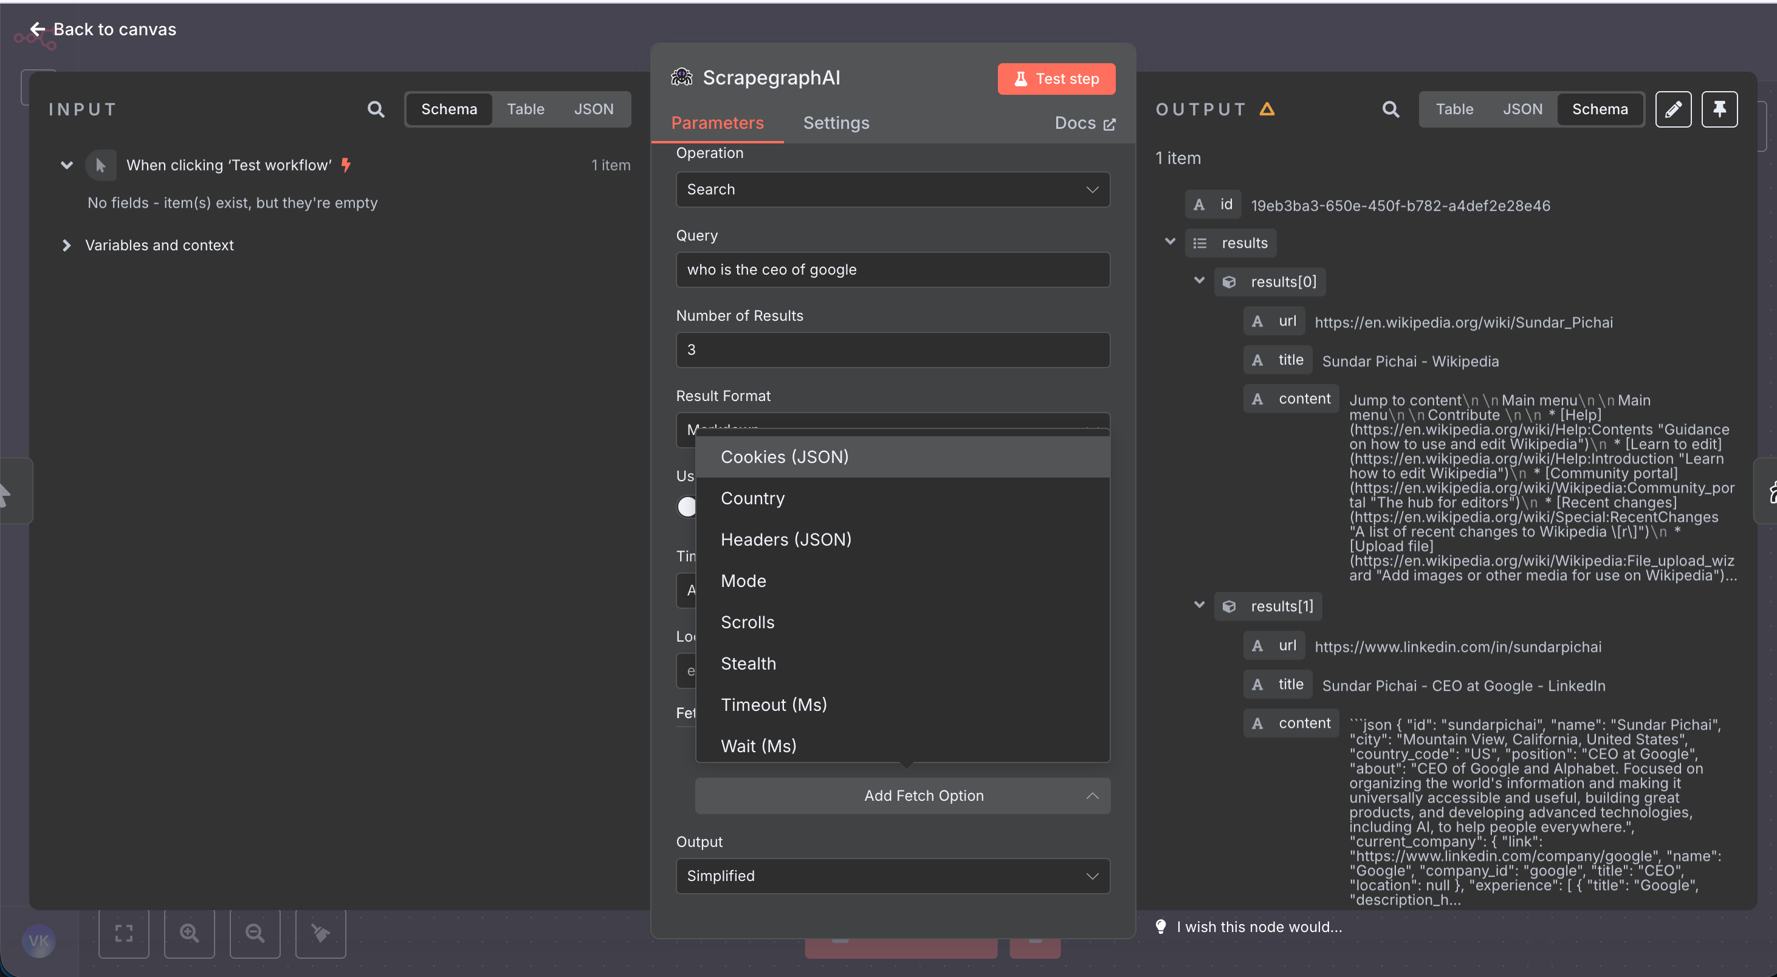Select OUTPUT Table view tab
The width and height of the screenshot is (1777, 977).
[x=1454, y=109]
